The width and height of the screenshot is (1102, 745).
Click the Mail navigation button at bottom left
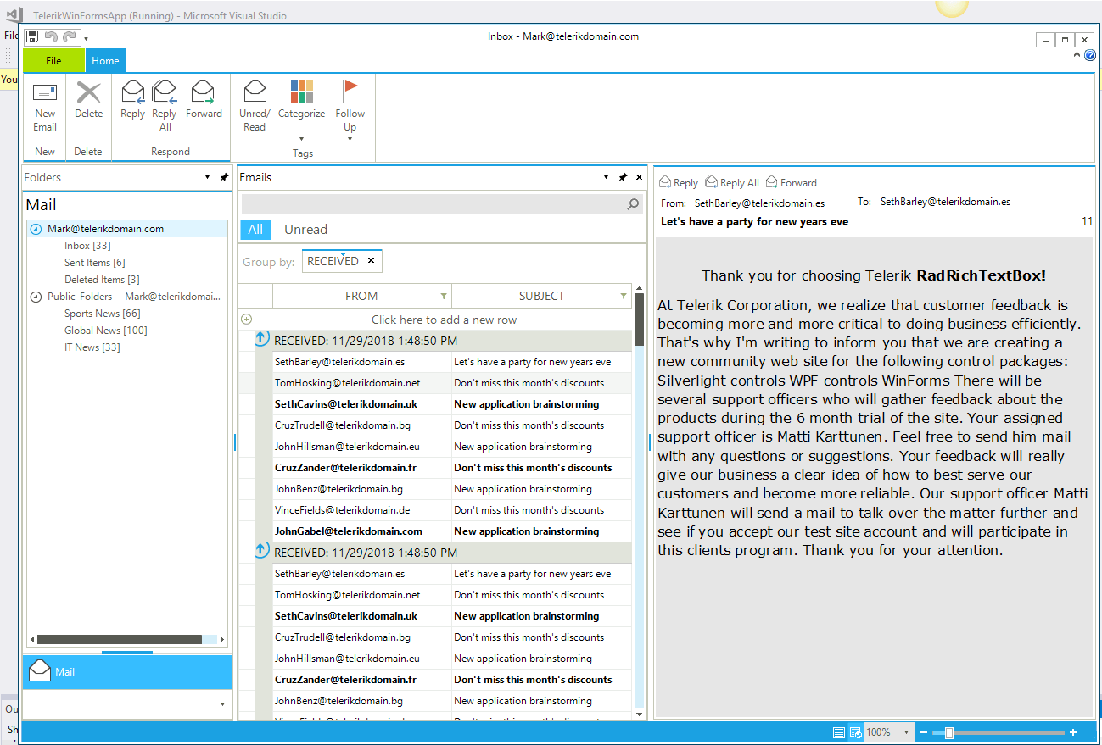pos(127,672)
